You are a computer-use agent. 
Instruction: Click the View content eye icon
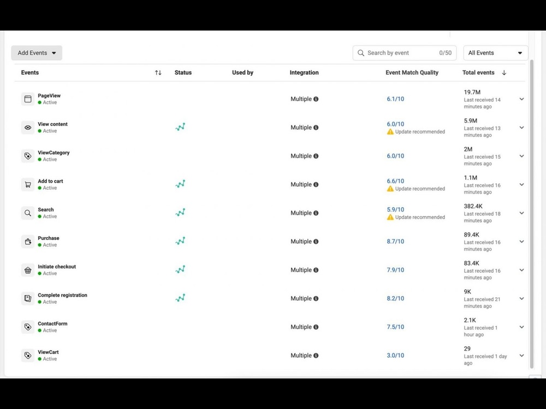pos(28,128)
